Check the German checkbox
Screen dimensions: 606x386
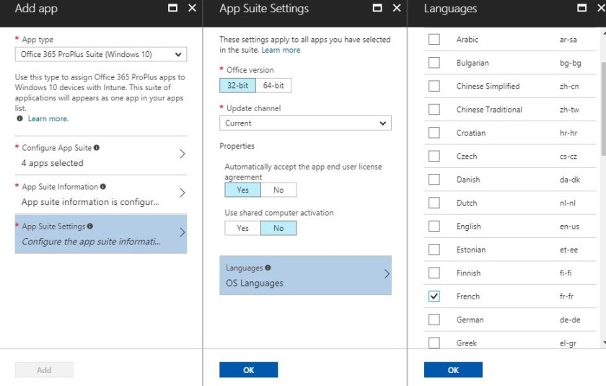pos(434,320)
